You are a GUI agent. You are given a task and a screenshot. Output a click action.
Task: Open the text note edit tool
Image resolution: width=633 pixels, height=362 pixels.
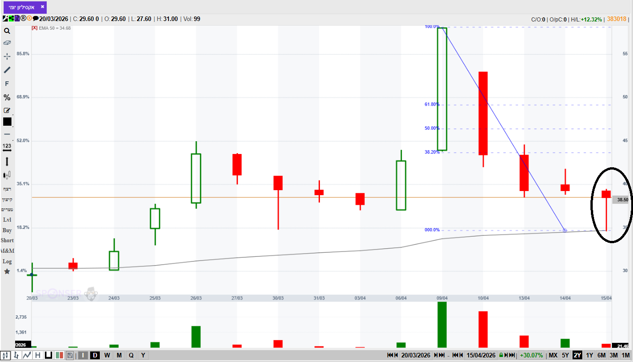pos(7,110)
